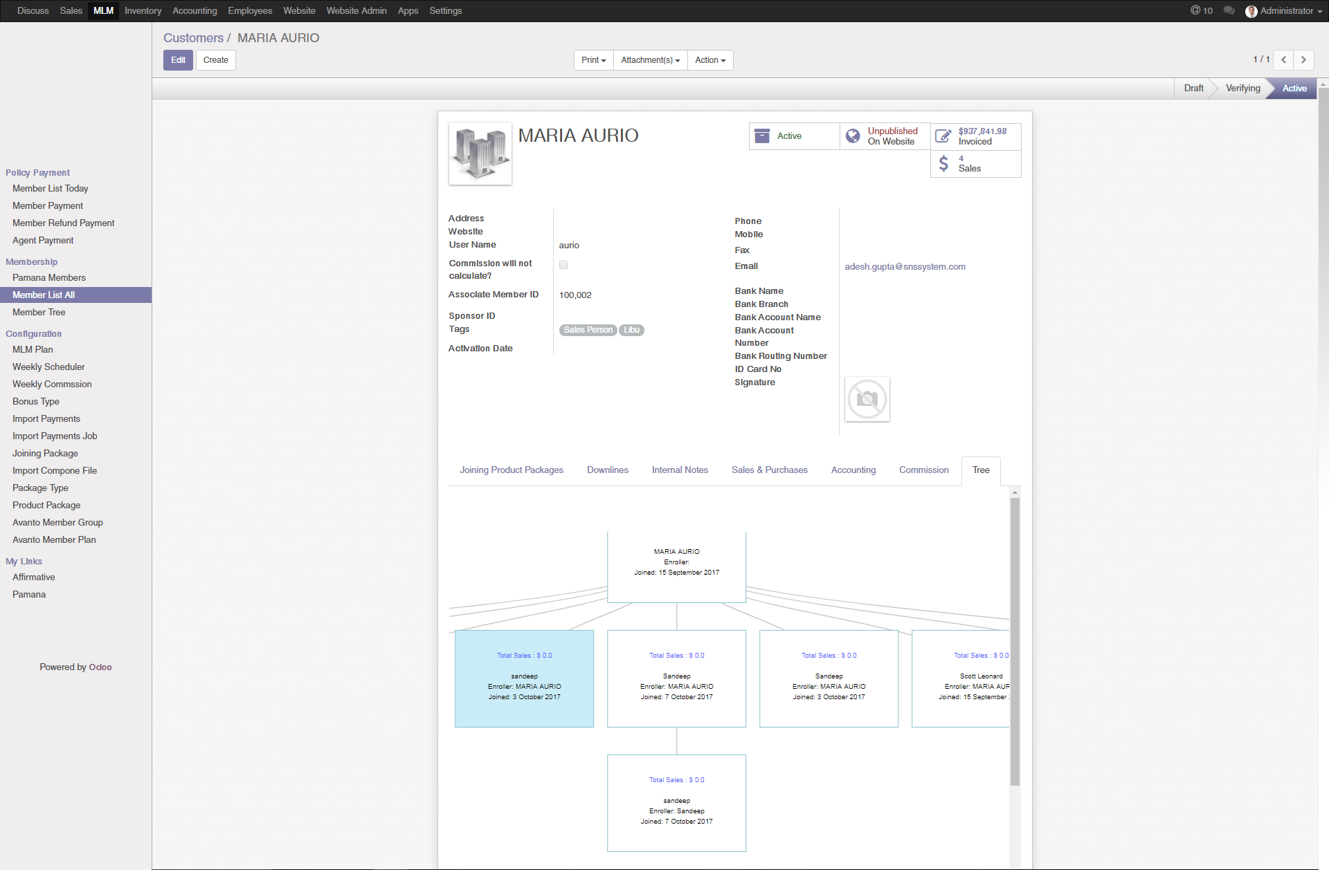Click the camera placeholder in the Signature field
Image resolution: width=1329 pixels, height=870 pixels.
click(867, 399)
